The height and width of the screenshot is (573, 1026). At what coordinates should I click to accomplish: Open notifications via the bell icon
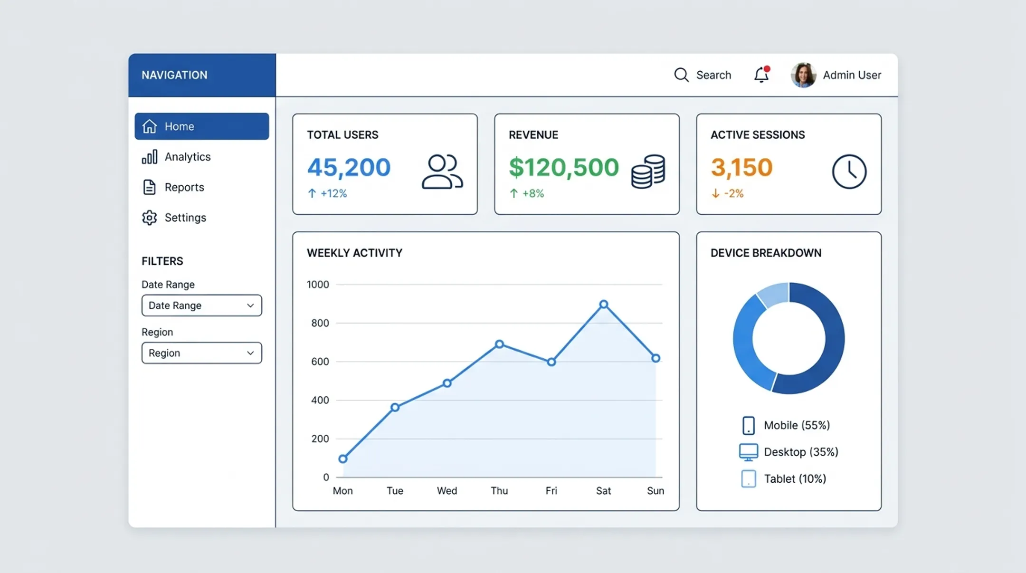[x=761, y=75]
